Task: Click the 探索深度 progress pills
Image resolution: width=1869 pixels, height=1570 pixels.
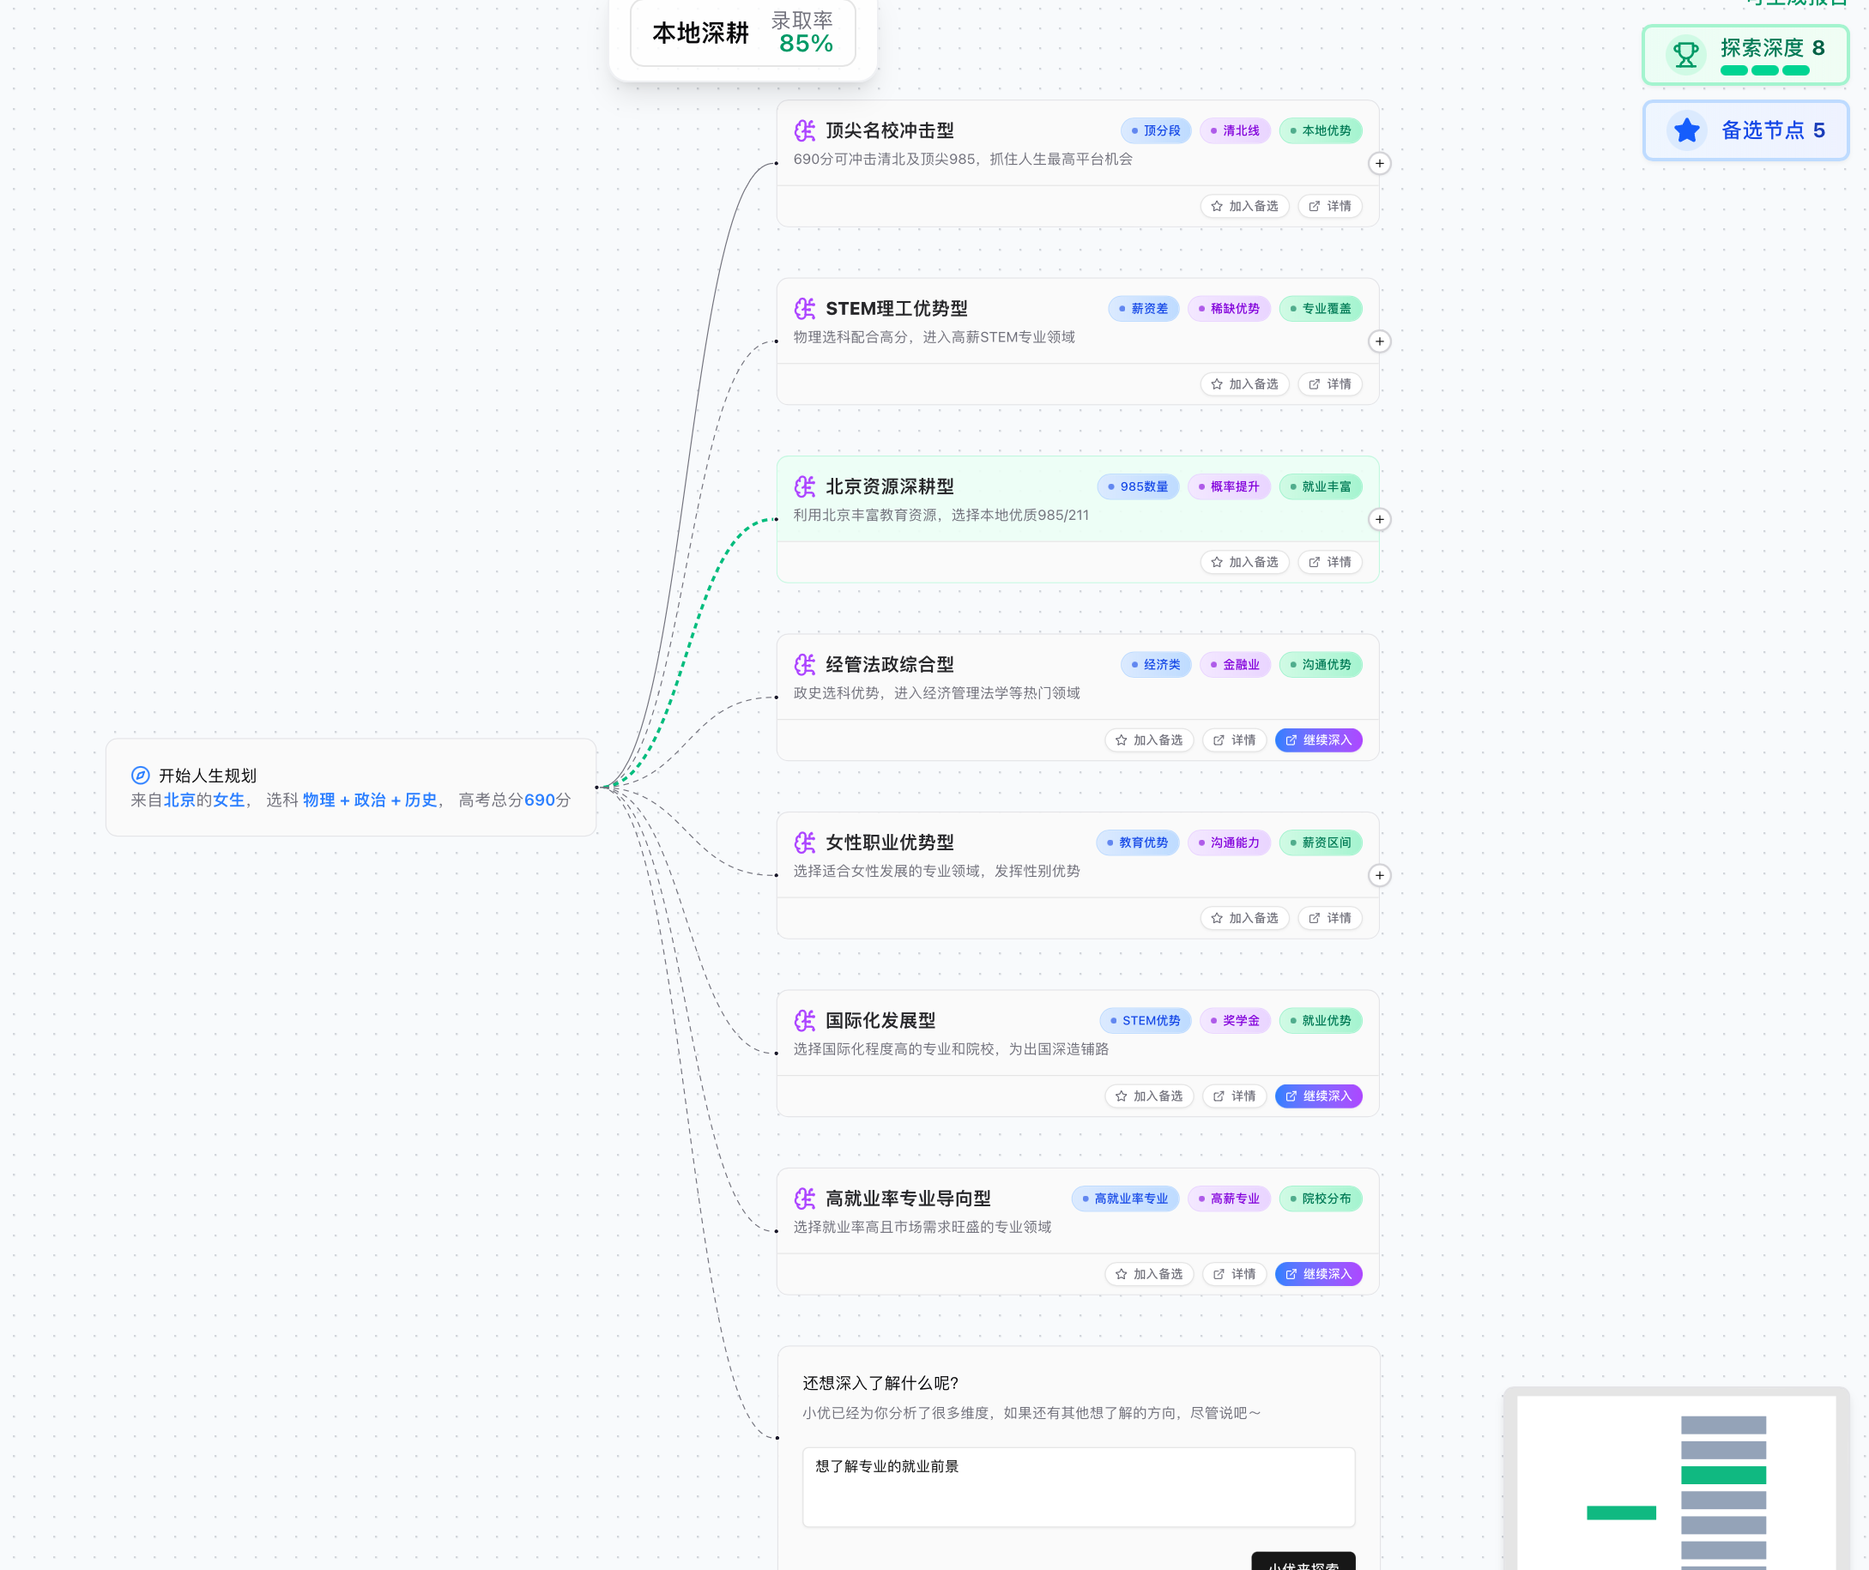Action: [x=1765, y=70]
